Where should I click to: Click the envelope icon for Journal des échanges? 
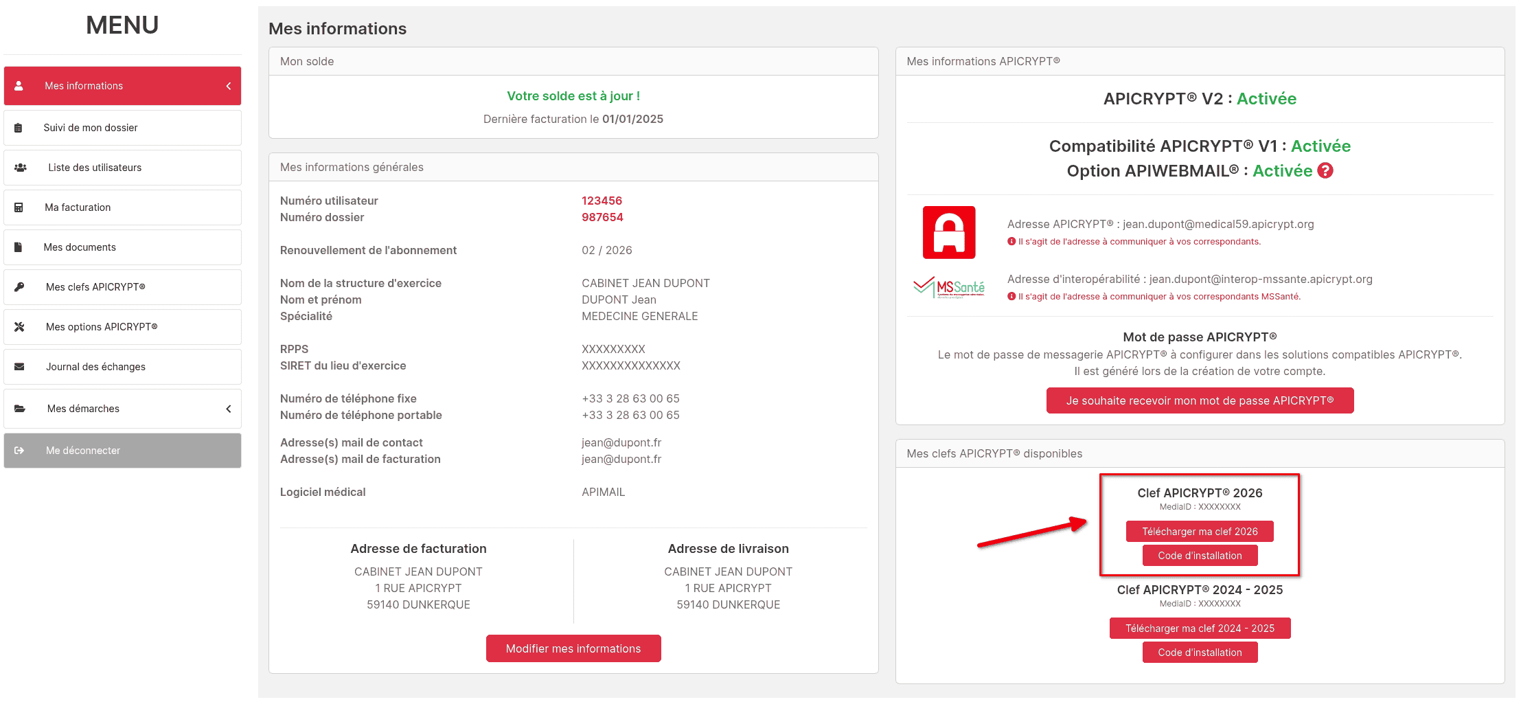pos(19,367)
